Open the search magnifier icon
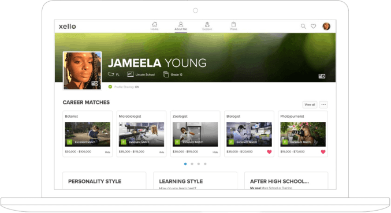Viewport: 391px width, 213px height. click(x=303, y=26)
